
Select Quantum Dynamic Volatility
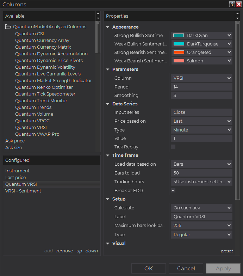[x=45, y=67]
